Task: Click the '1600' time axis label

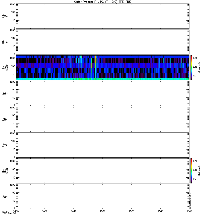Action: pyautogui.click(x=189, y=211)
